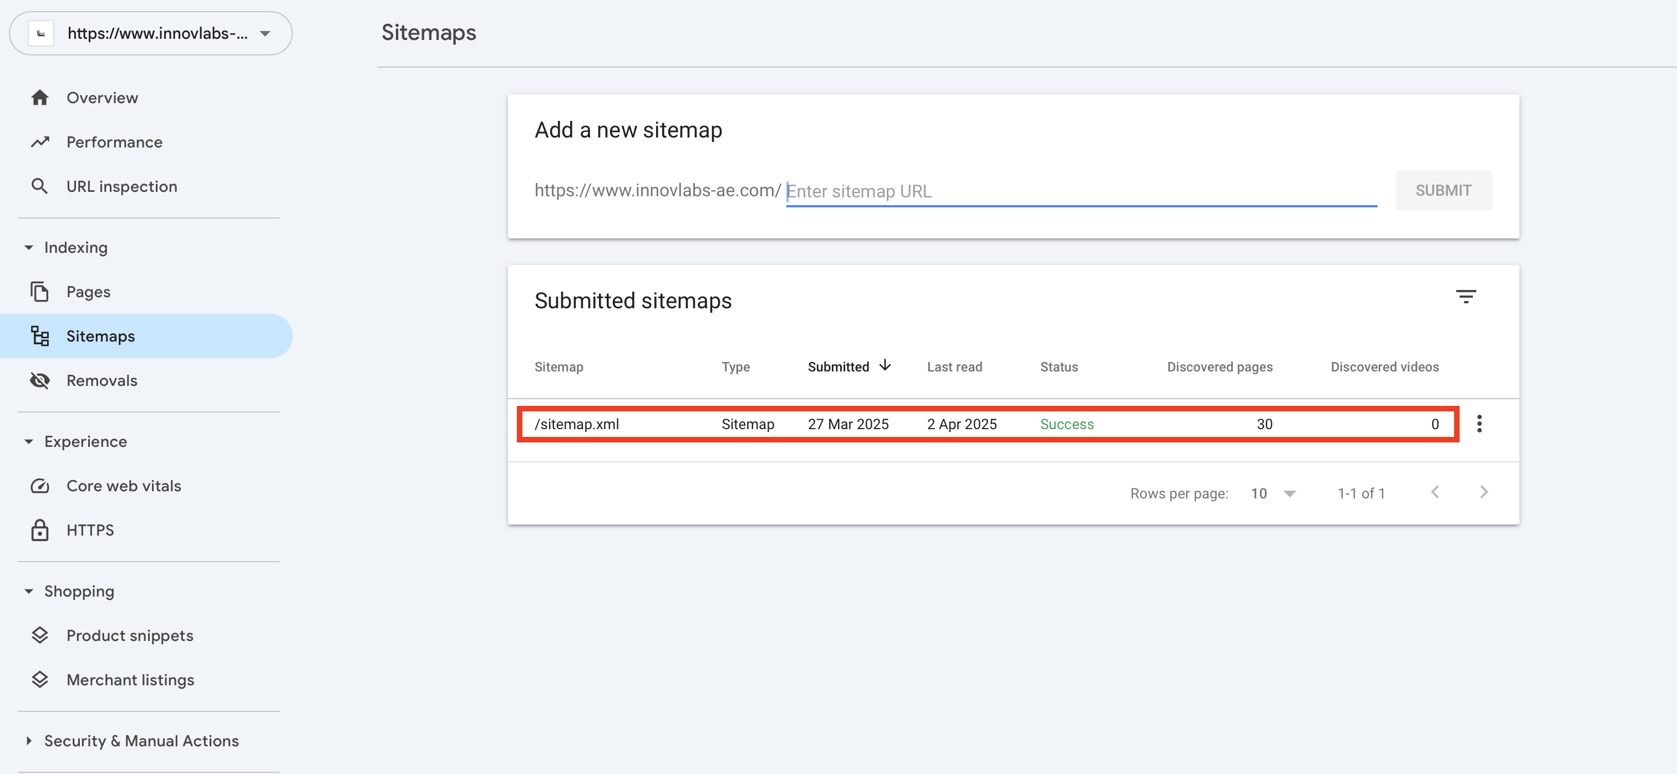Click the Submitted sort descending arrow
Image resolution: width=1677 pixels, height=774 pixels.
(885, 365)
